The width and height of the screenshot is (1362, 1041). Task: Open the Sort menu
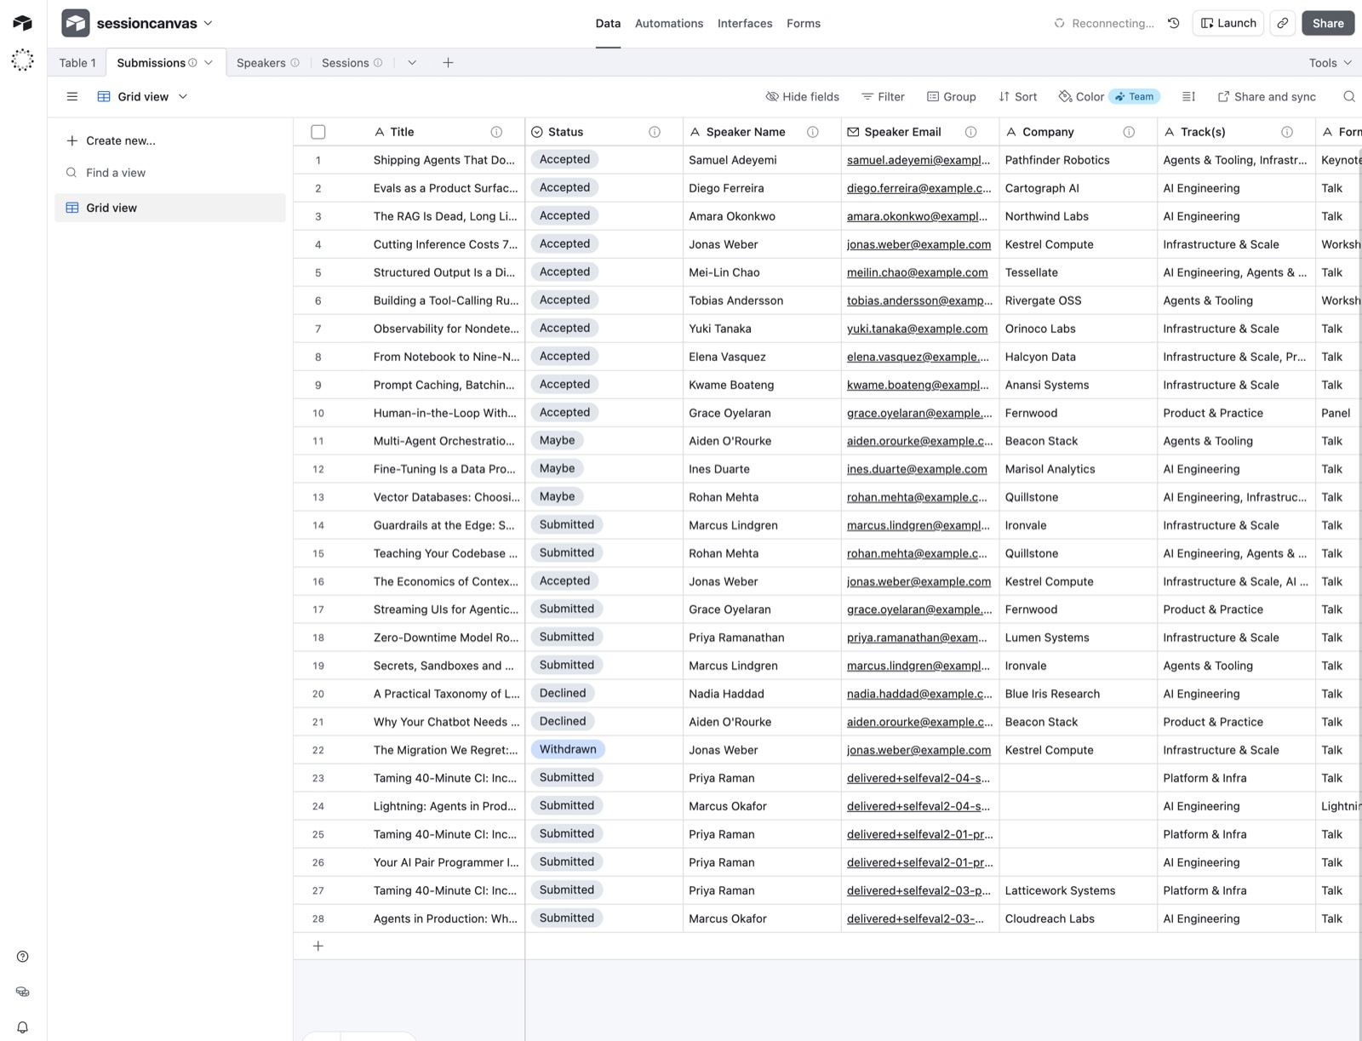[1018, 96]
